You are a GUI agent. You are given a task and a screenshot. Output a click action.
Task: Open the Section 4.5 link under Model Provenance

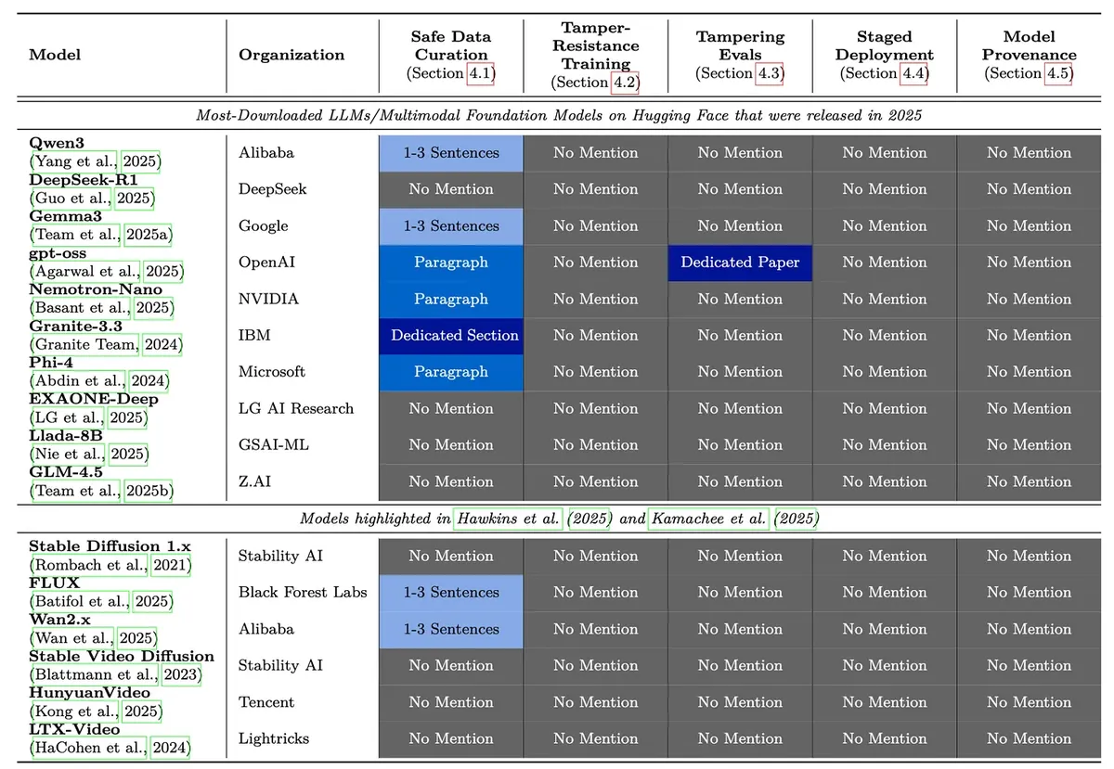1058,73
